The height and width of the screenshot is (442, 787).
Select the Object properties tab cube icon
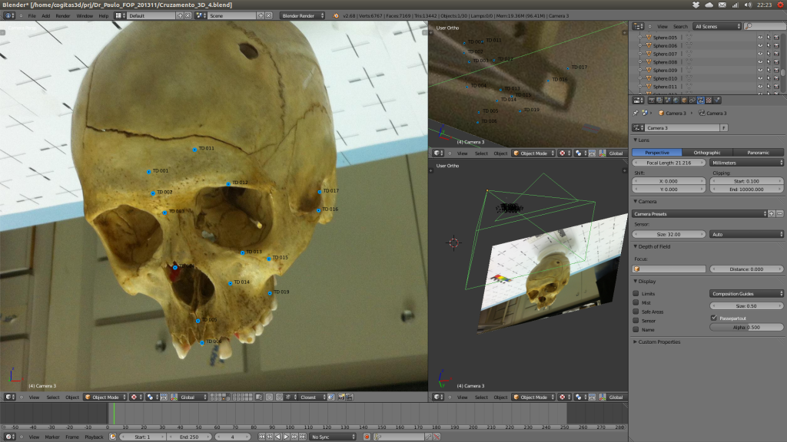click(x=684, y=101)
